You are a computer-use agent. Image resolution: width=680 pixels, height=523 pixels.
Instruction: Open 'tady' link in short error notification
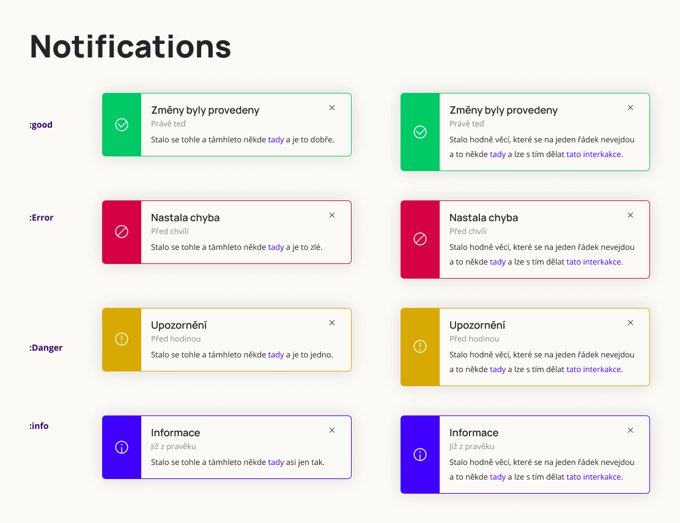click(x=276, y=247)
